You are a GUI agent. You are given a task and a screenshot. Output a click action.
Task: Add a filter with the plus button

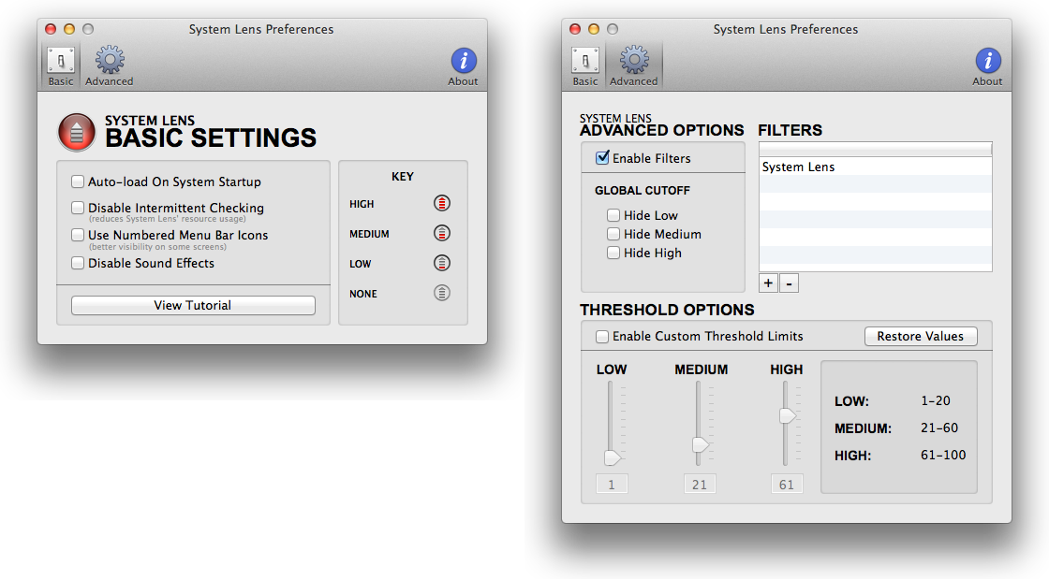[768, 283]
